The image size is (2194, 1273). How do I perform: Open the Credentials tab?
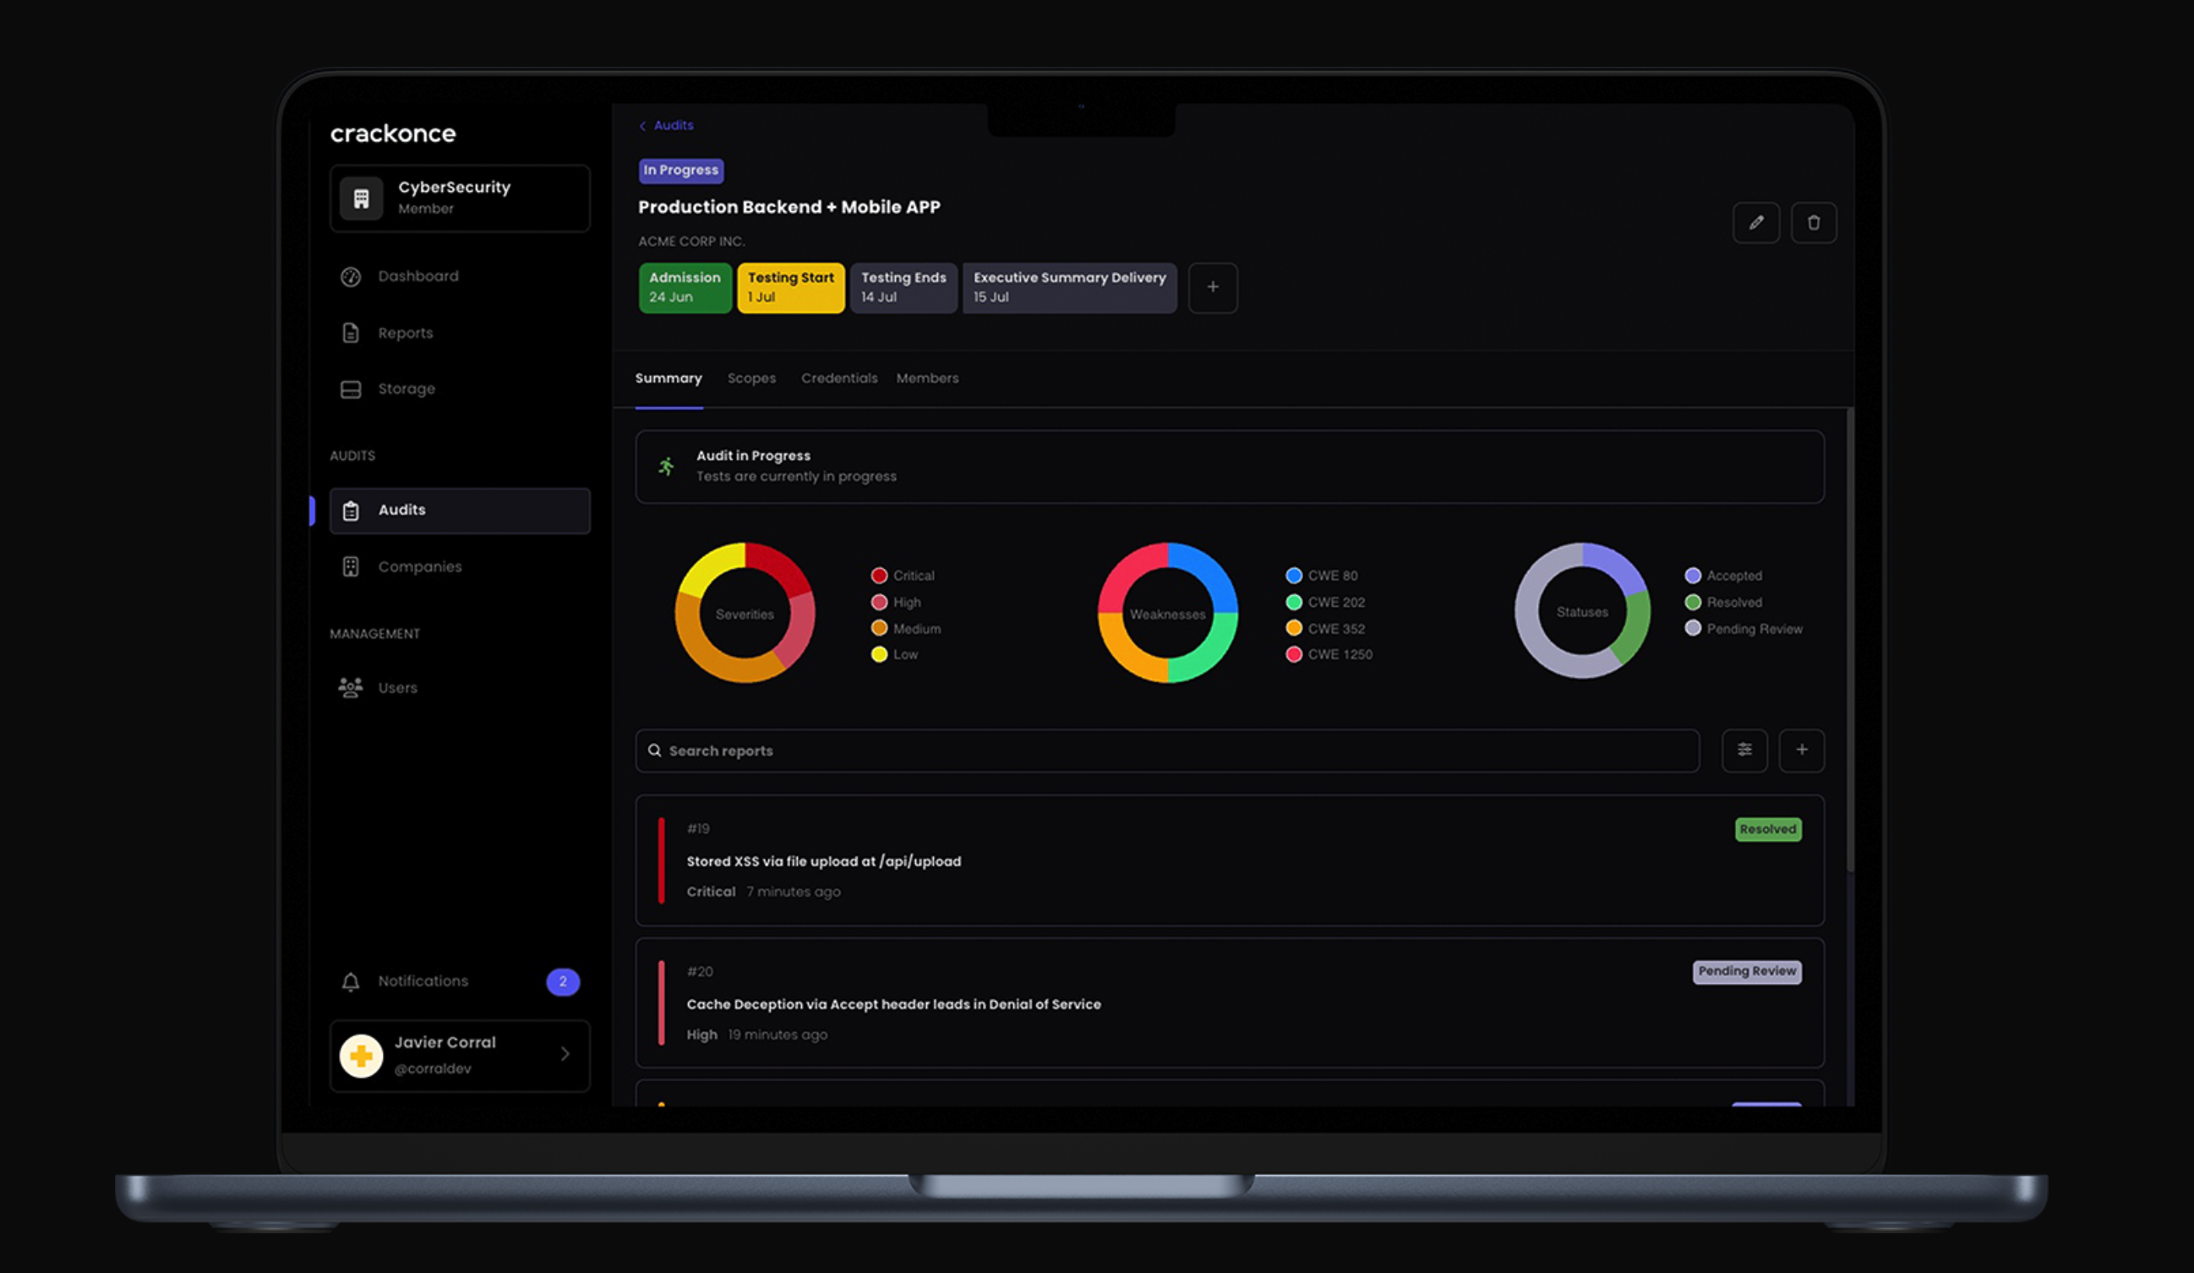click(838, 378)
